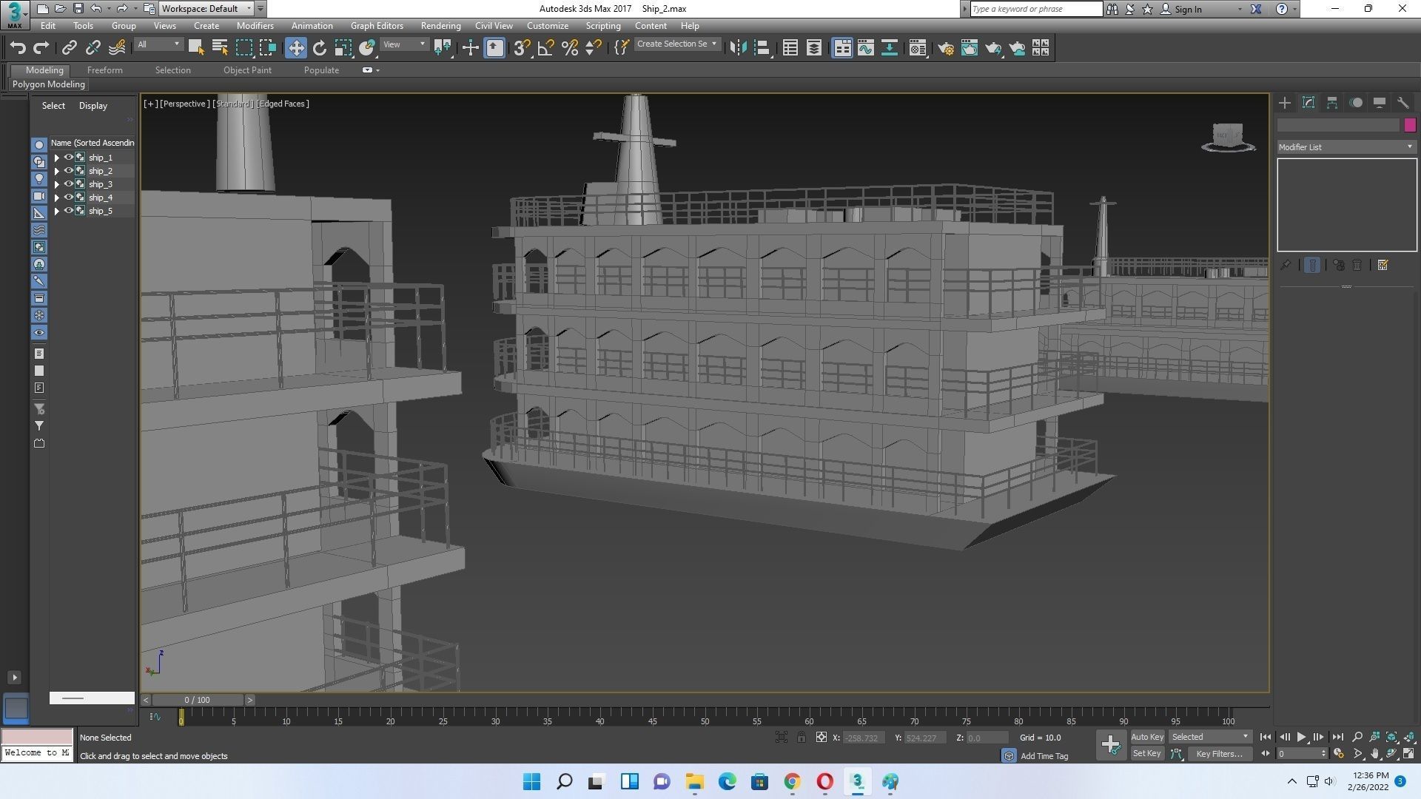Screen dimensions: 1421x799
Task: Toggle Set Key mode
Action: 1147,753
